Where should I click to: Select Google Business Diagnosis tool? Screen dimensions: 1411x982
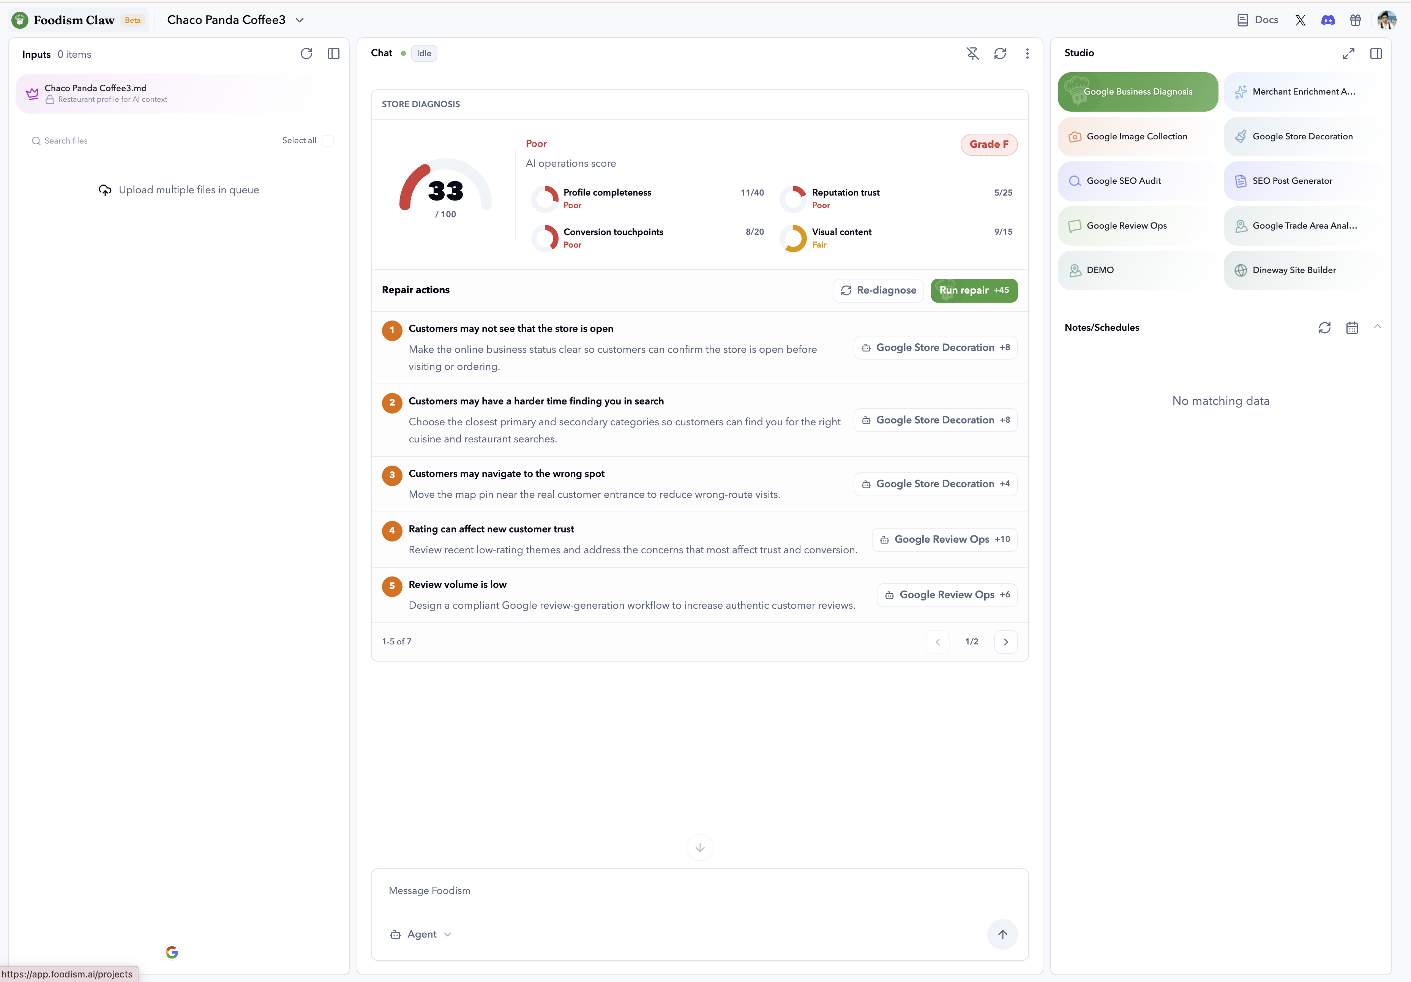[x=1138, y=92]
